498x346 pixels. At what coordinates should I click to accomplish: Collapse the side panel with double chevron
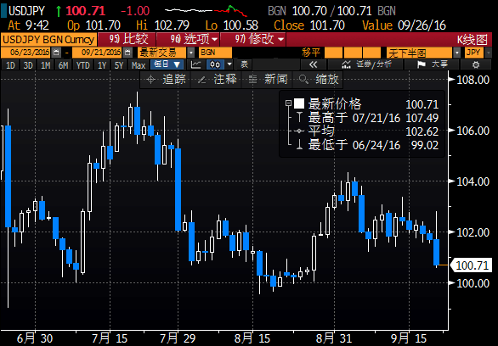pyautogui.click(x=313, y=65)
